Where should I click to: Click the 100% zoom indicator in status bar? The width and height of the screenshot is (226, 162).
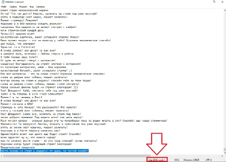point(177,160)
